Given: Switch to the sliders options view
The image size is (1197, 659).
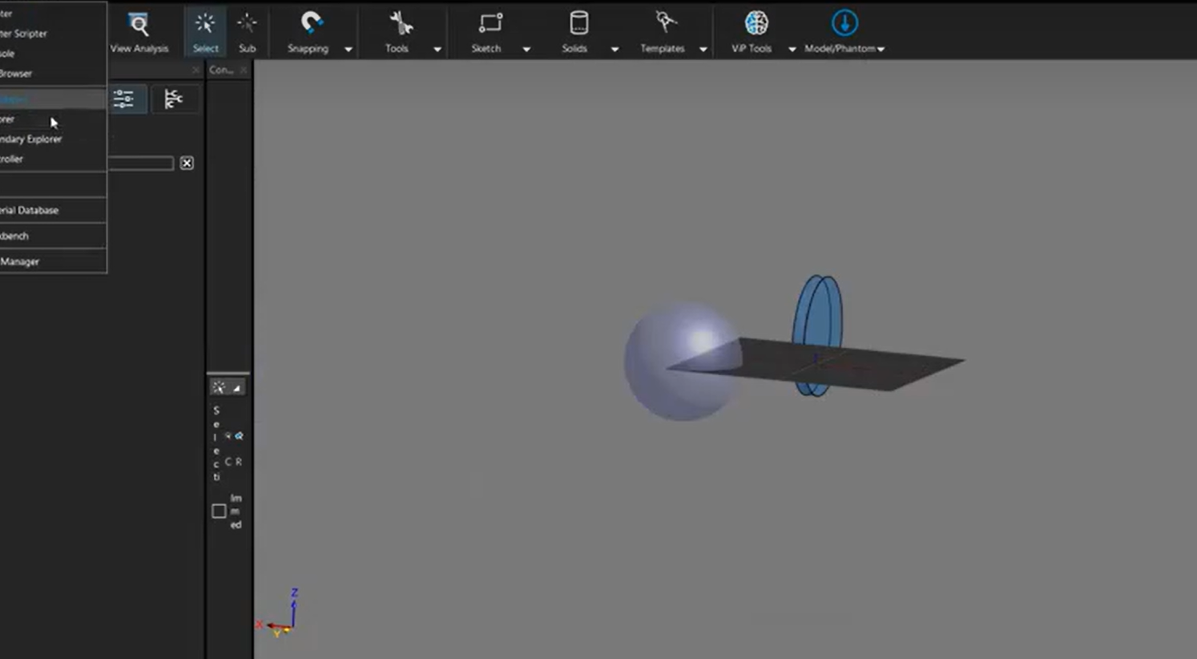Looking at the screenshot, I should [x=123, y=99].
